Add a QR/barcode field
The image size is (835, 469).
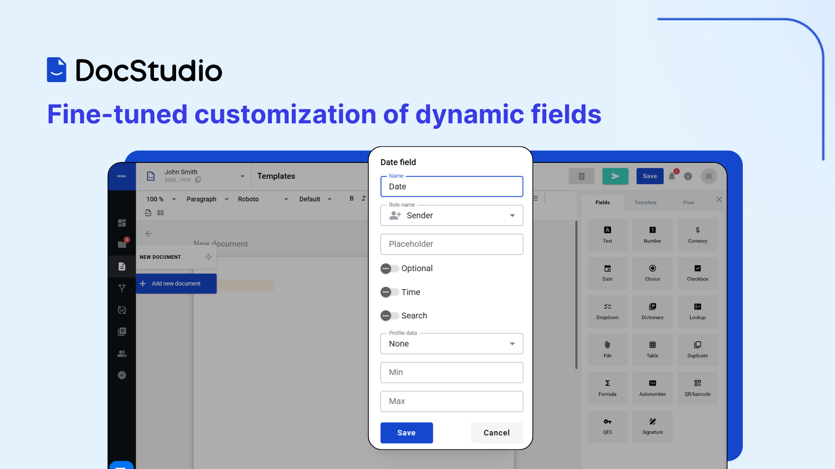click(697, 388)
